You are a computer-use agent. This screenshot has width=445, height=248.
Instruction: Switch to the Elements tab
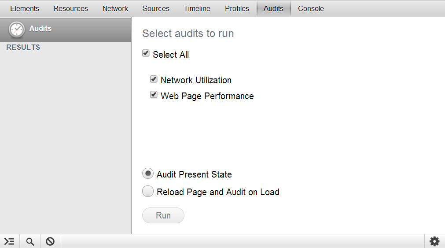(x=25, y=8)
